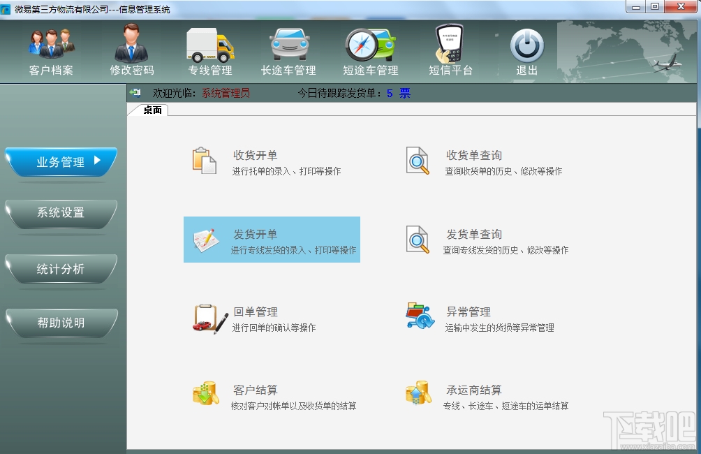Image resolution: width=701 pixels, height=454 pixels.
Task: Switch to the 桌面 tab
Action: [x=152, y=110]
